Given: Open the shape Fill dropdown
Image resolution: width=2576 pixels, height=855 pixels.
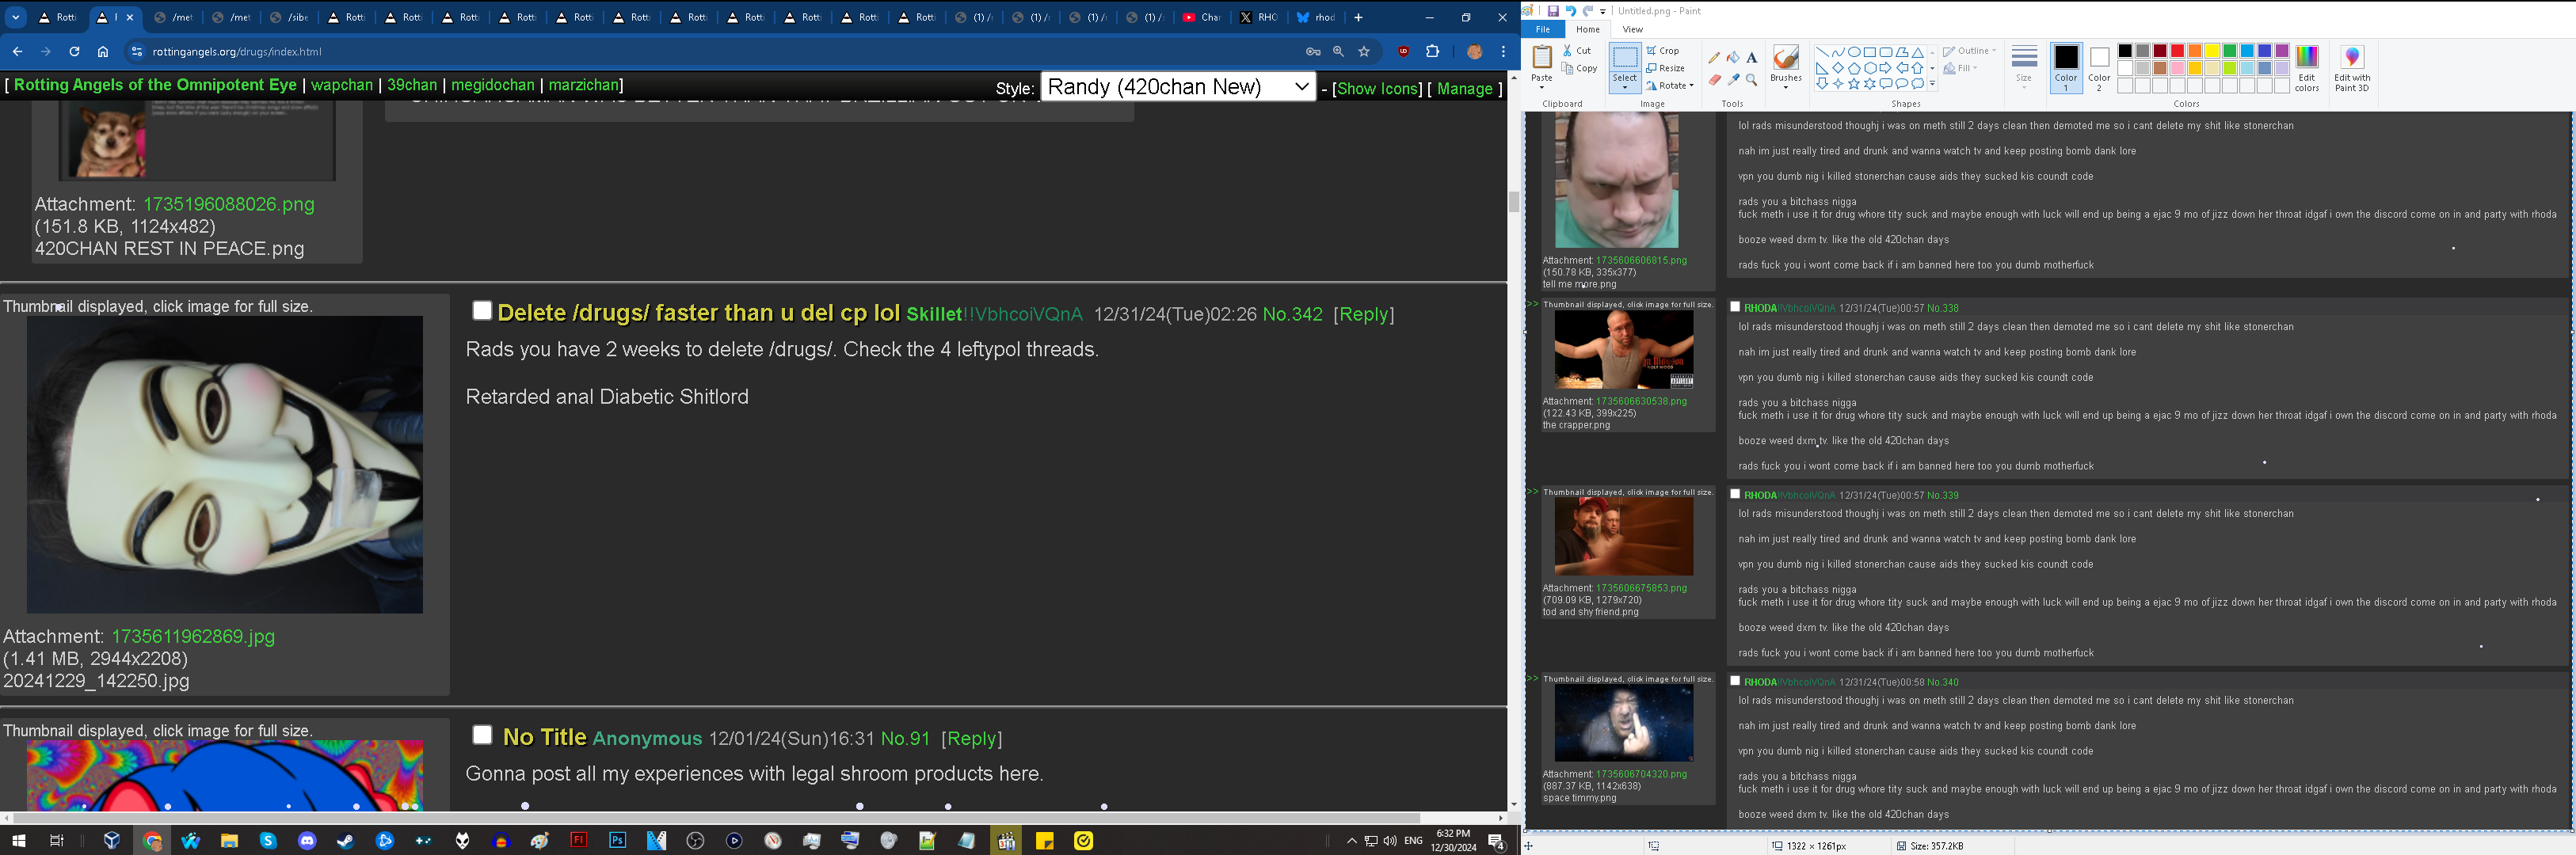Looking at the screenshot, I should [x=1960, y=68].
